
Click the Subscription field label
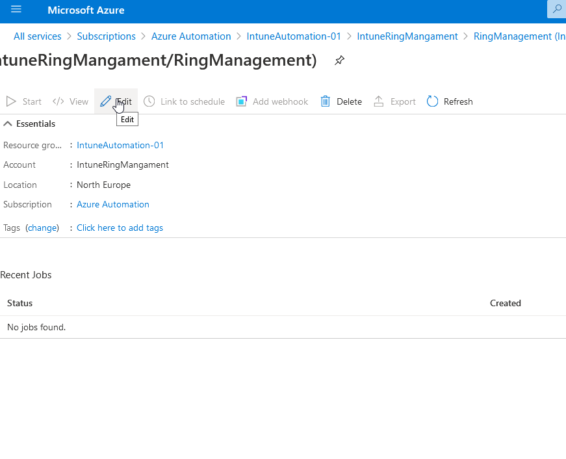pos(27,204)
